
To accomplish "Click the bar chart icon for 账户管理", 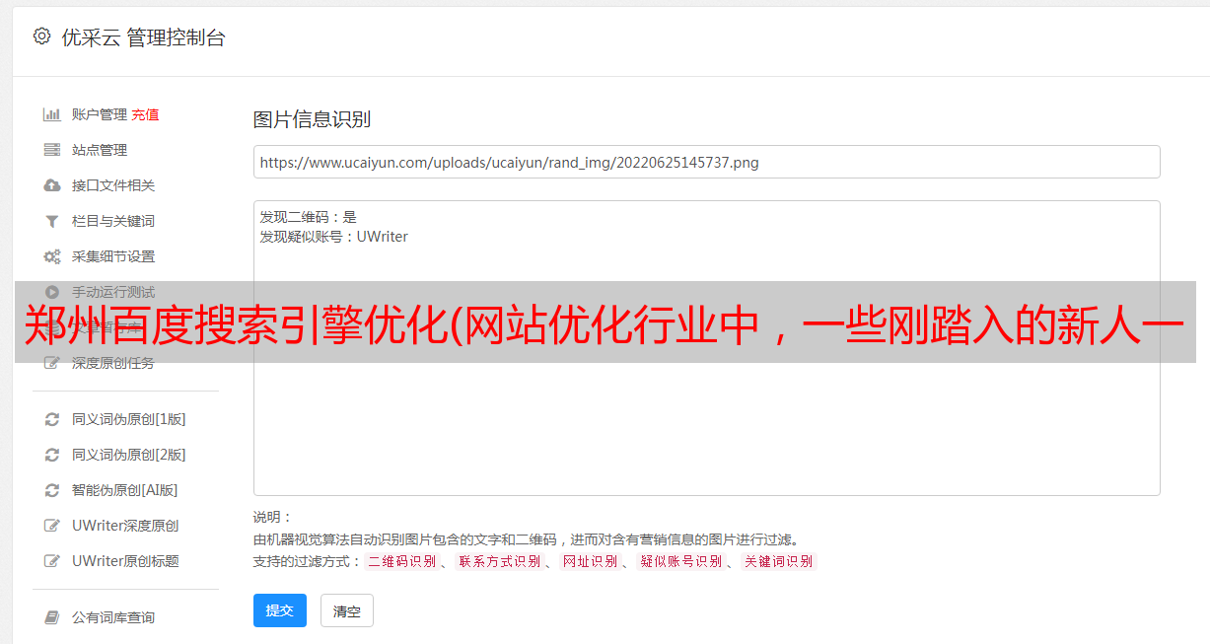I will click(52, 114).
